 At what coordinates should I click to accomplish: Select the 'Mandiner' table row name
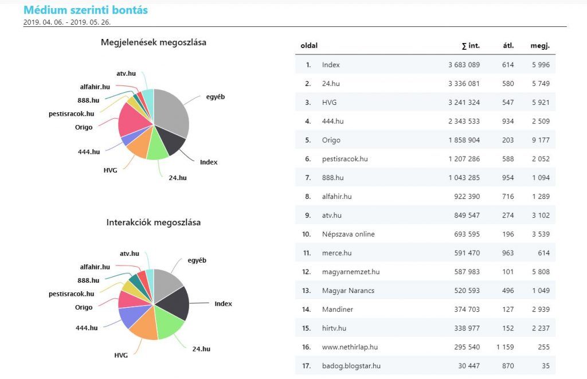(337, 310)
